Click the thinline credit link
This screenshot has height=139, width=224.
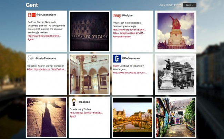[x=177, y=5]
